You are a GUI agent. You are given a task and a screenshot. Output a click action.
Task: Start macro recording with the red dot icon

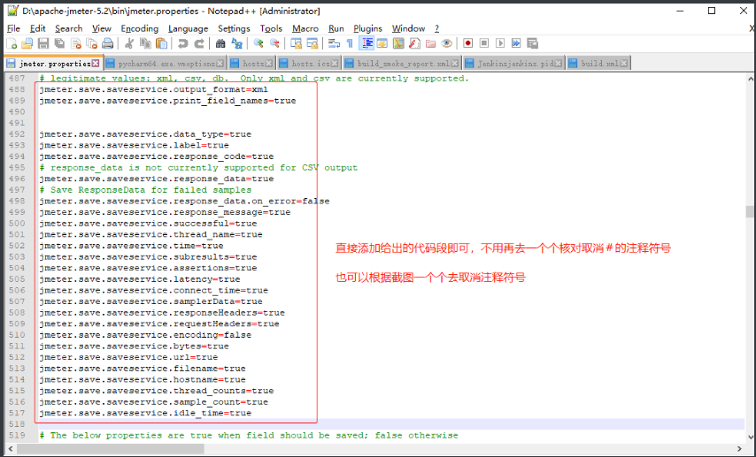[467, 43]
